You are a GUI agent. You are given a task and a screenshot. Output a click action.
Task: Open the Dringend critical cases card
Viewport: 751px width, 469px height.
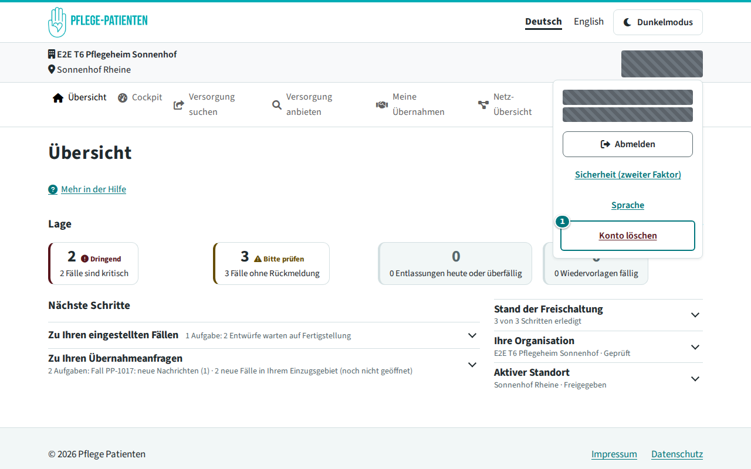93,264
